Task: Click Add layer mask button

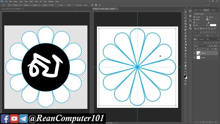Action: click(x=203, y=123)
